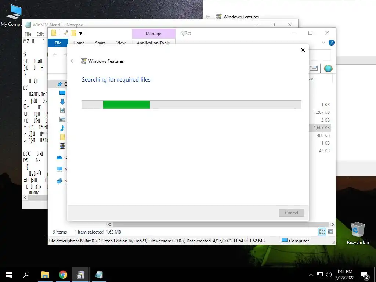Open the Share ribbon tab
The height and width of the screenshot is (282, 376).
click(100, 43)
